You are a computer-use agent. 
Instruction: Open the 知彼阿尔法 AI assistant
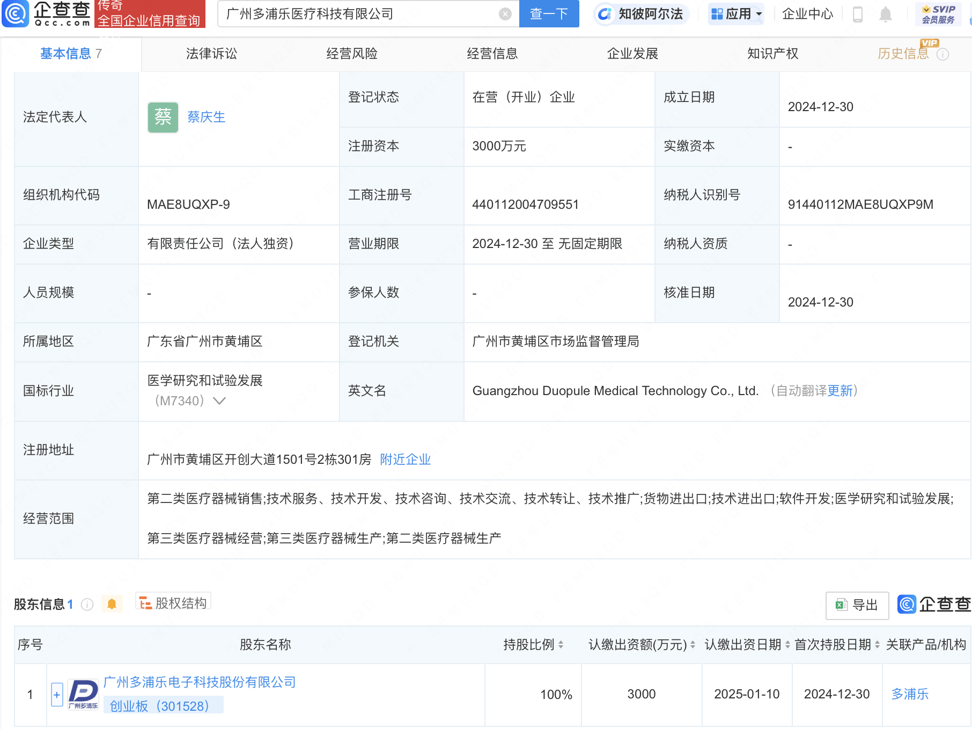tap(640, 14)
